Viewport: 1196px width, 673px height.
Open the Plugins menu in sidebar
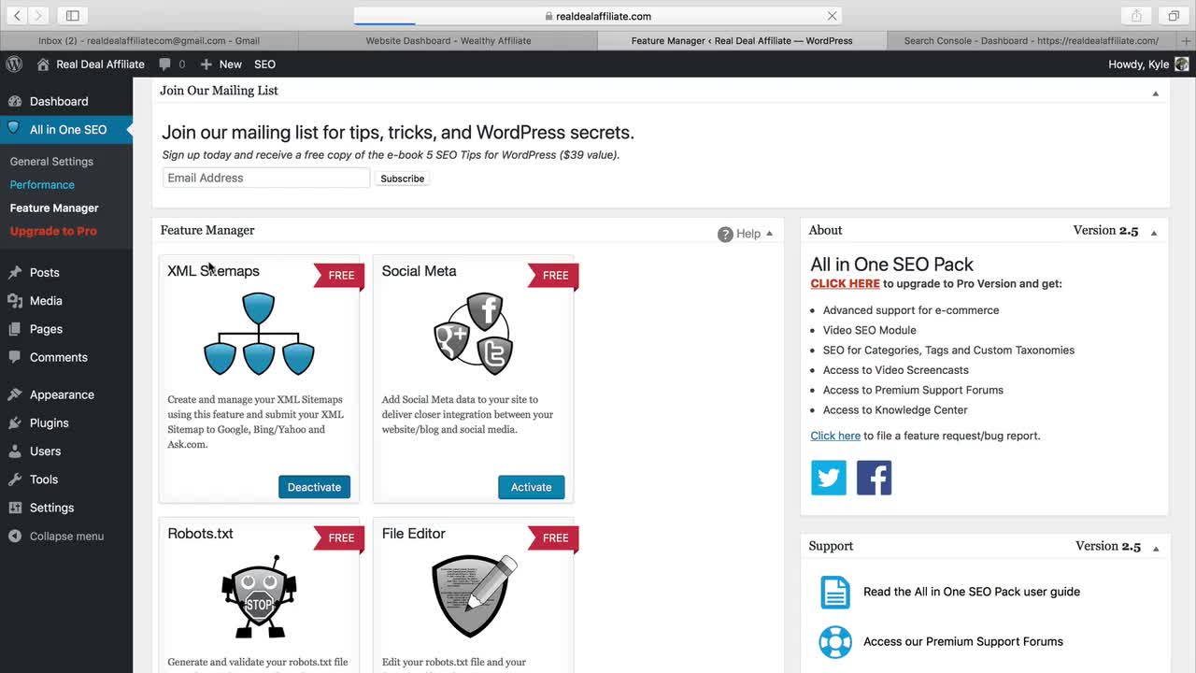tap(50, 422)
